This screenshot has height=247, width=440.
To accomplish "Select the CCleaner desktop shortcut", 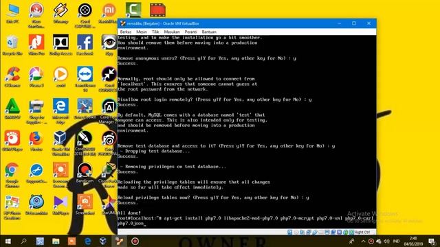I will pos(12,77).
